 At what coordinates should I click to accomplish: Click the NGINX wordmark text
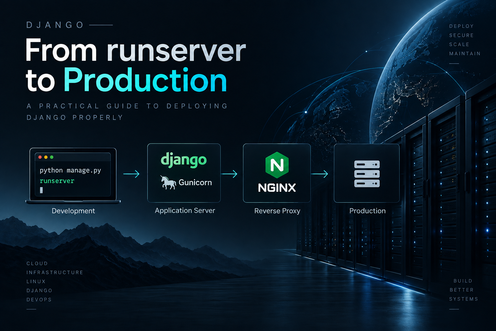277,188
